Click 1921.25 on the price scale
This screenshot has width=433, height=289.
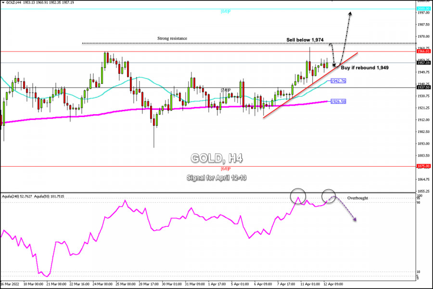(x=424, y=108)
